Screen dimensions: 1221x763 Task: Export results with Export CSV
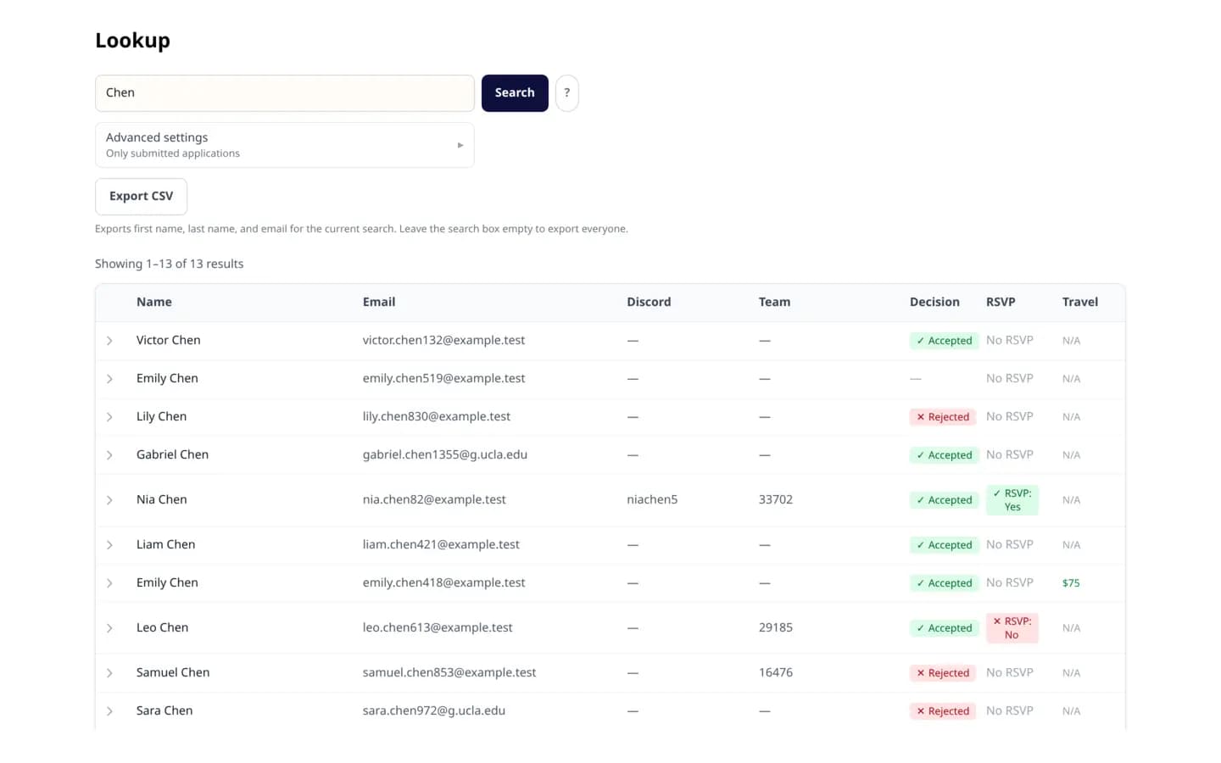(x=141, y=196)
